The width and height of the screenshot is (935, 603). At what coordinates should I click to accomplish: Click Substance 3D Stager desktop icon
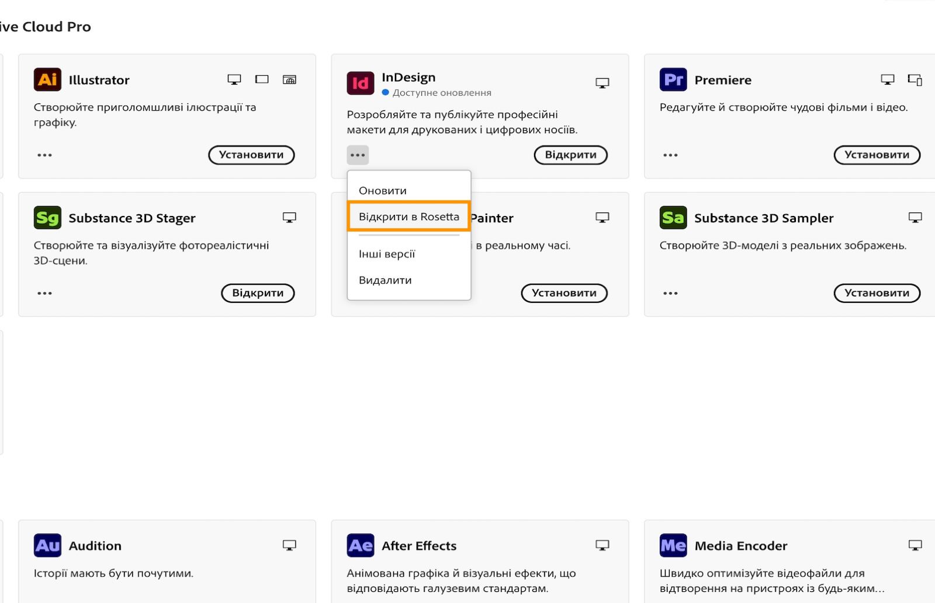click(x=289, y=218)
